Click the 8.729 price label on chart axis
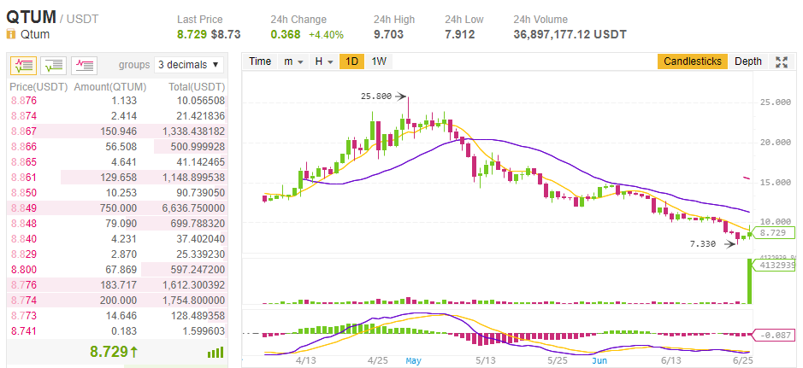This screenshot has height=368, width=803. 772,232
